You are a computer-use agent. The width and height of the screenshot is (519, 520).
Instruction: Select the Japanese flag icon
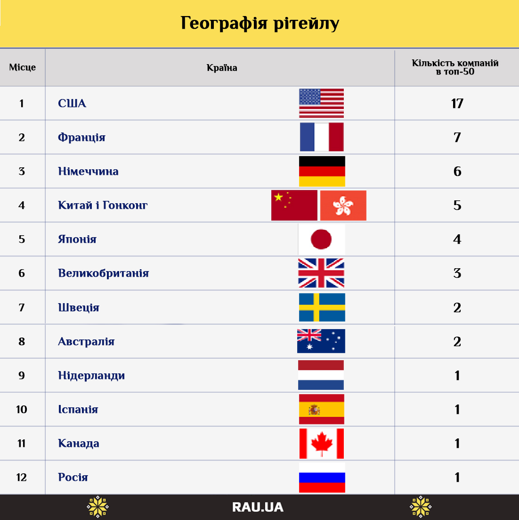[321, 239]
